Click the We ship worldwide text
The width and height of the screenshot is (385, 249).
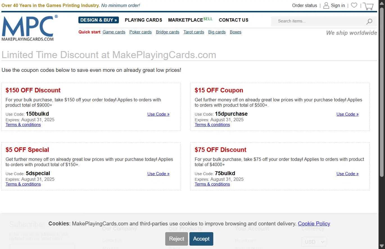click(352, 33)
